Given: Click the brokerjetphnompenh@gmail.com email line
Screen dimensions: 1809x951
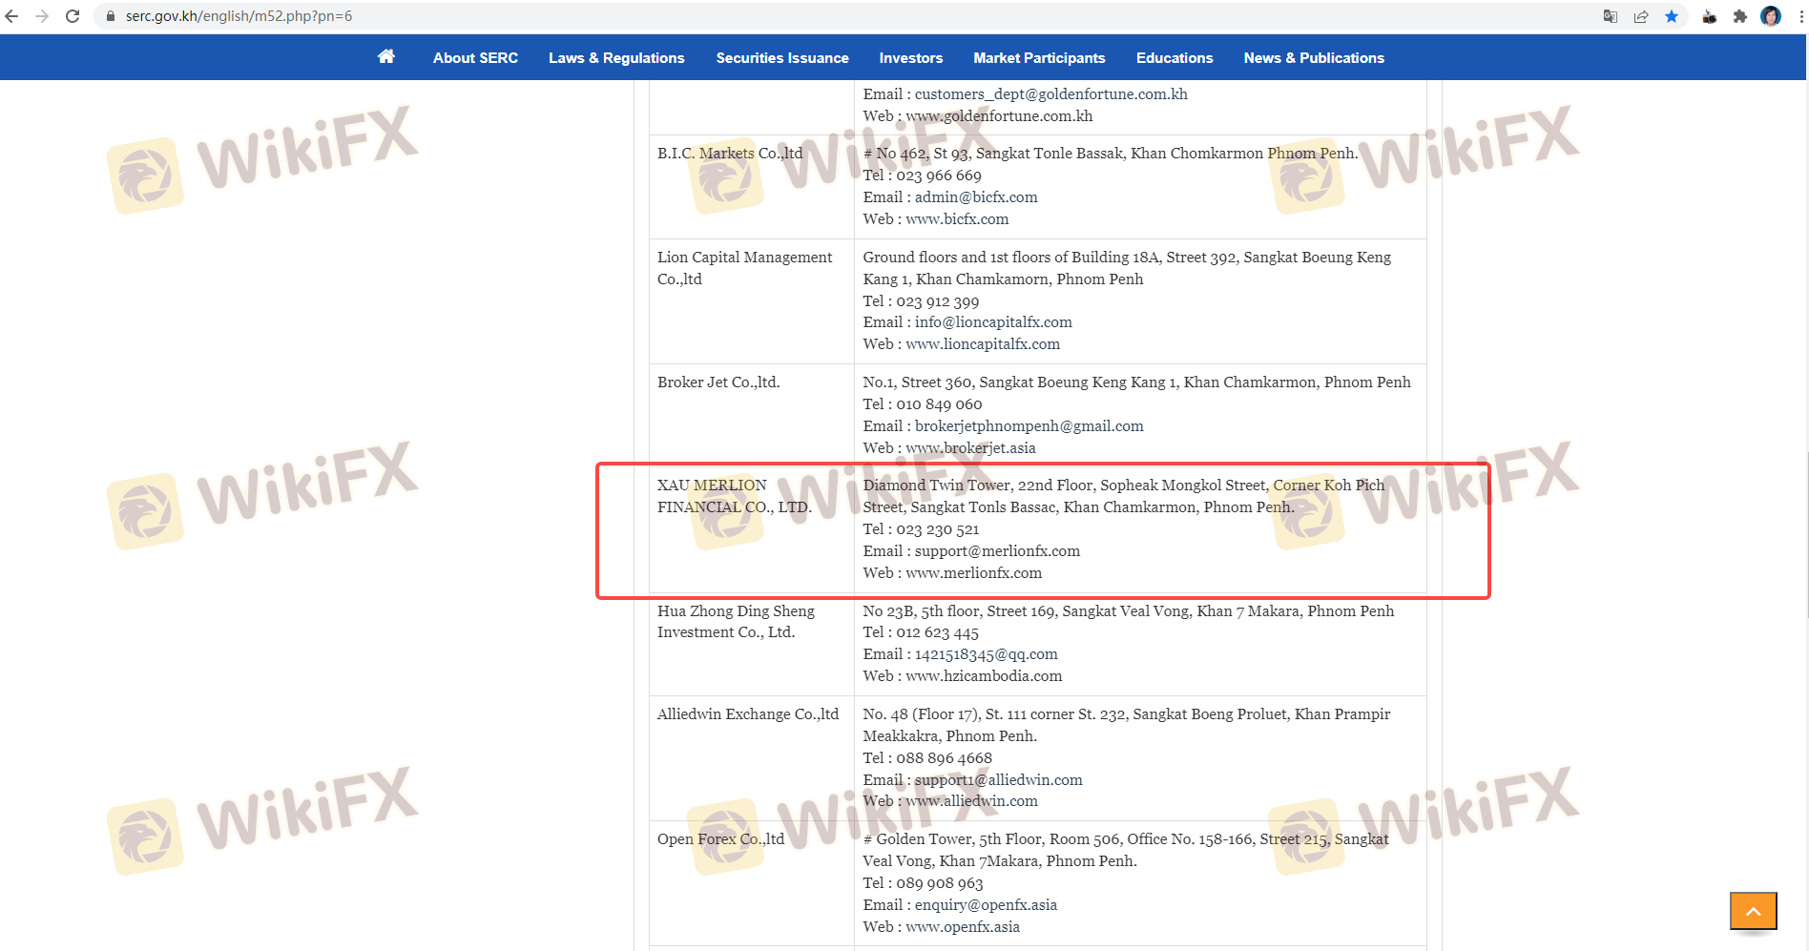Looking at the screenshot, I should 1004,426.
